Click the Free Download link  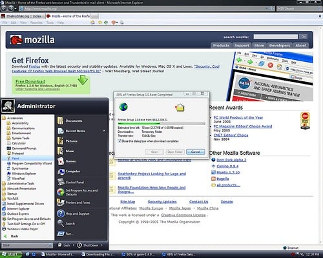point(30,81)
